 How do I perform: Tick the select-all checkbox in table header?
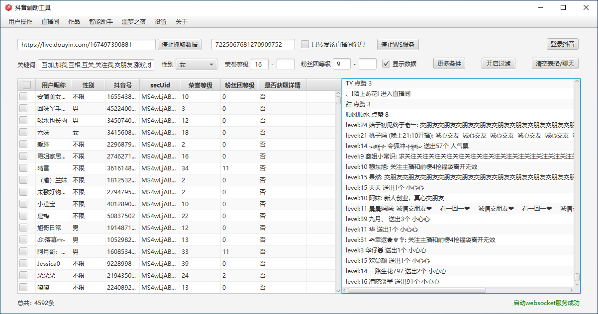click(26, 85)
